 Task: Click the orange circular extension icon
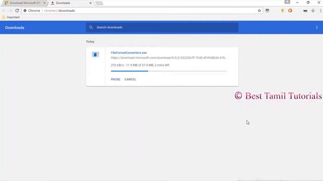coord(290,11)
